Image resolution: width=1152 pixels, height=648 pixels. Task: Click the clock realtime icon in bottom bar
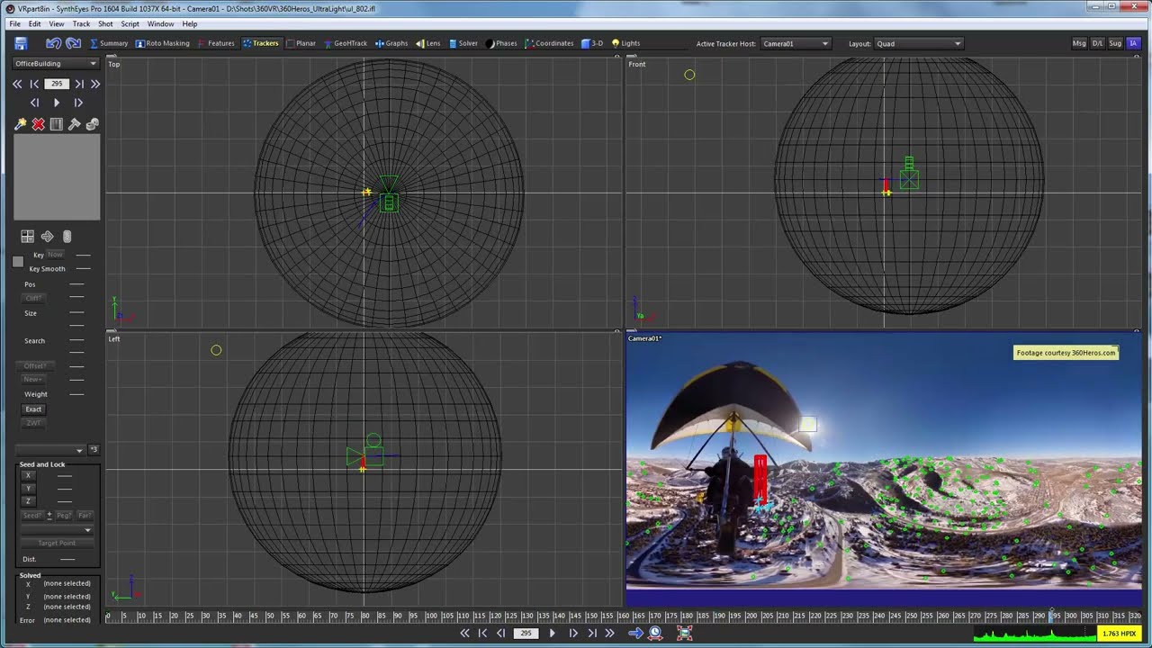click(656, 633)
